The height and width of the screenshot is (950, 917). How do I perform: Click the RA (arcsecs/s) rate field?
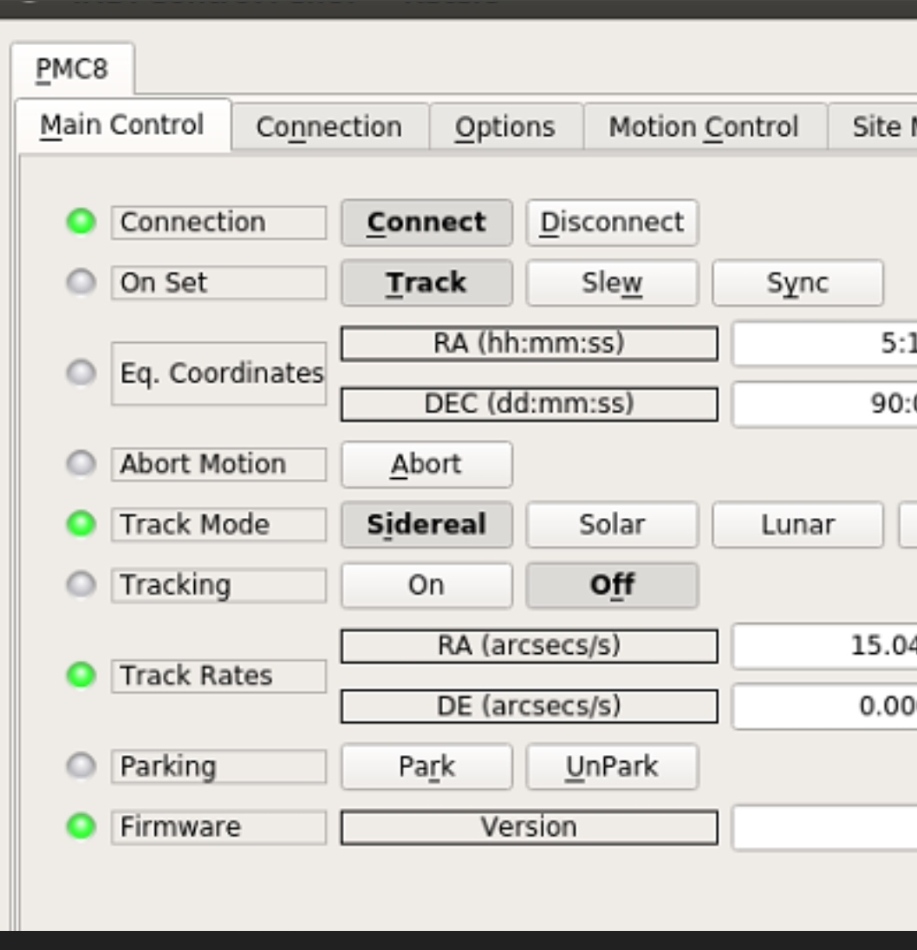click(825, 646)
